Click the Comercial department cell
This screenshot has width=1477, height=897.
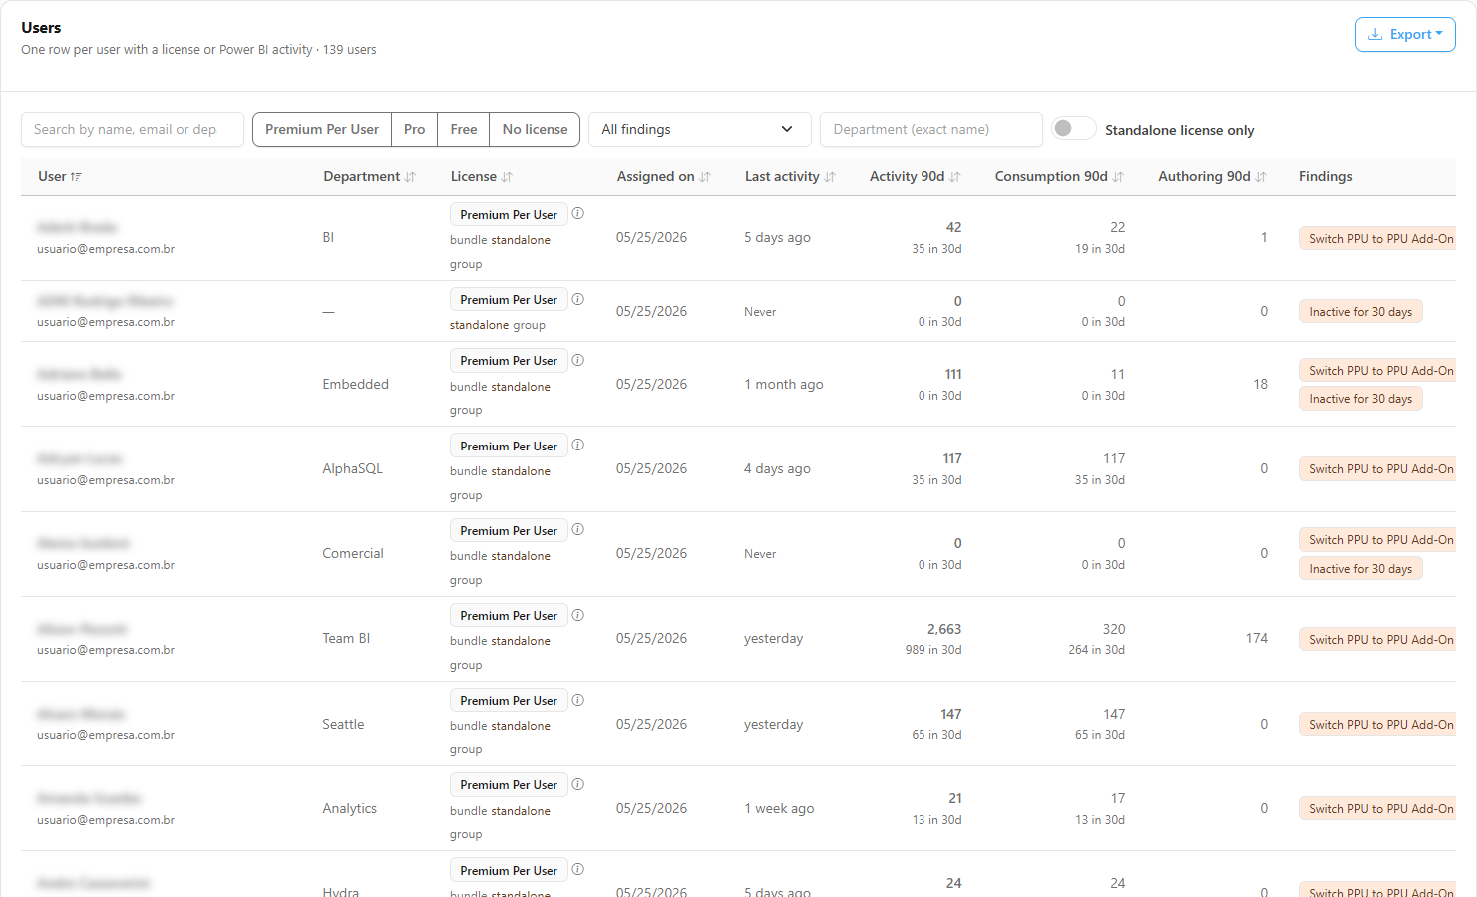[x=352, y=553]
